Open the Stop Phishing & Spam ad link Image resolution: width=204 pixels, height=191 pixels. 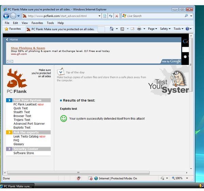tap(28, 48)
